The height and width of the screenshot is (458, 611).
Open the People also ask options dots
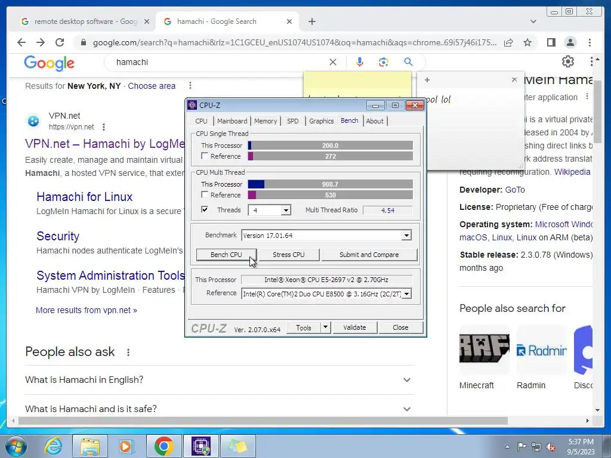[128, 352]
